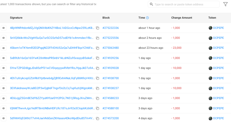Copy signature 5d9WAfqEGKhU with copy icon

98,118
